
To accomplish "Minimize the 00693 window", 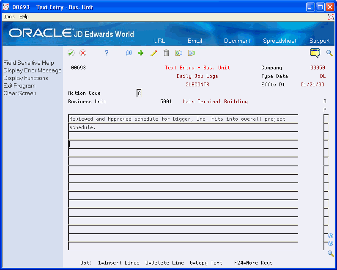I will pyautogui.click(x=310, y=7).
